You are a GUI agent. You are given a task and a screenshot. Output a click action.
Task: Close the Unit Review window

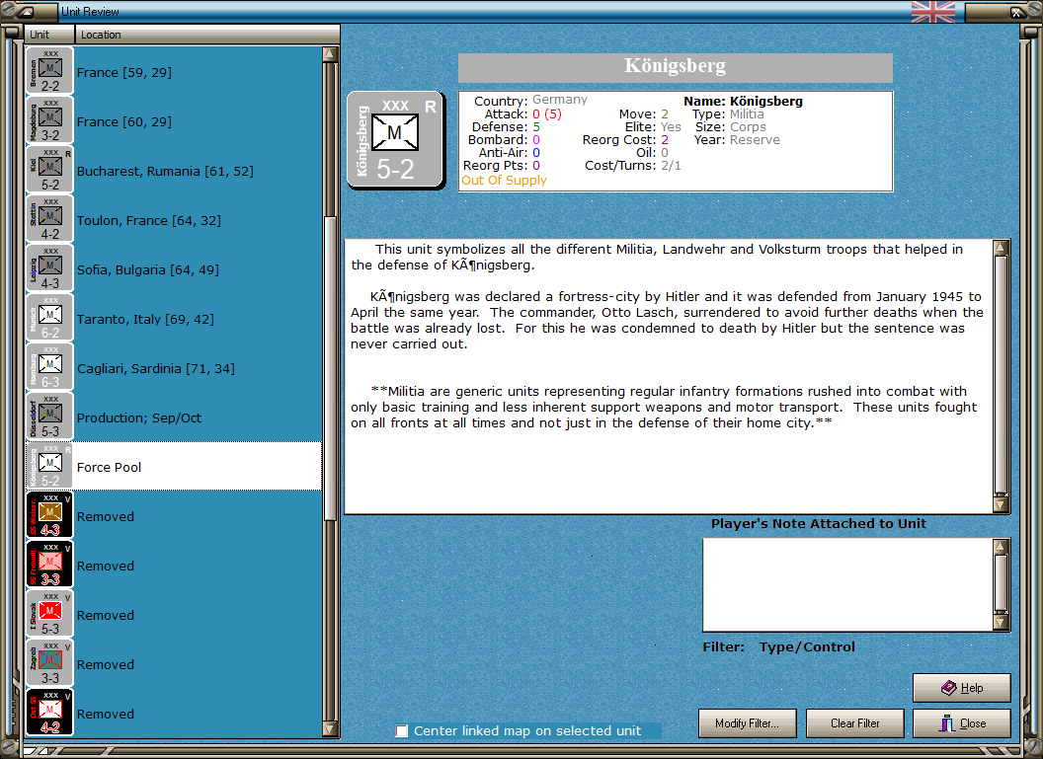tap(961, 723)
